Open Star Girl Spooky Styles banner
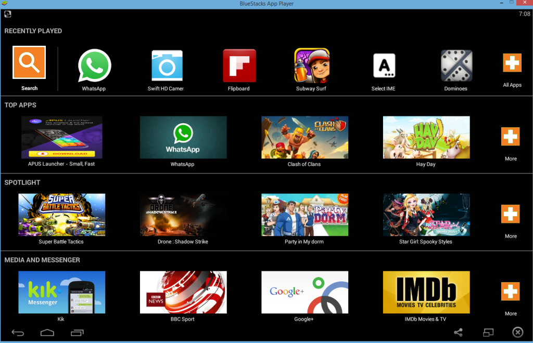This screenshot has width=533, height=343. point(426,215)
